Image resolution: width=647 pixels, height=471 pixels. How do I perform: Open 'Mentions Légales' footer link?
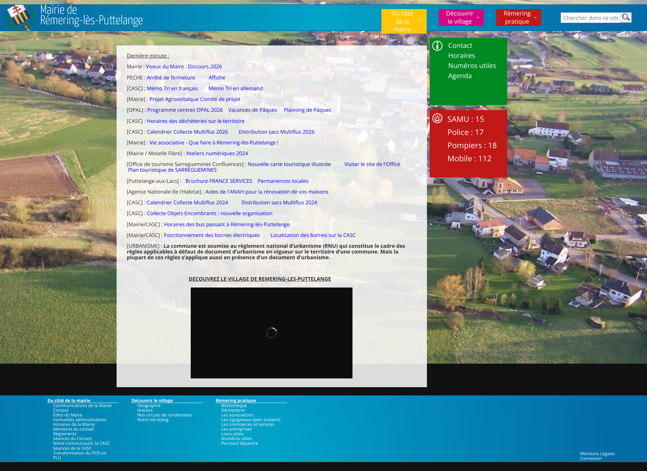(x=597, y=454)
